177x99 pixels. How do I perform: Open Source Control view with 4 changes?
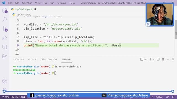click(5, 29)
